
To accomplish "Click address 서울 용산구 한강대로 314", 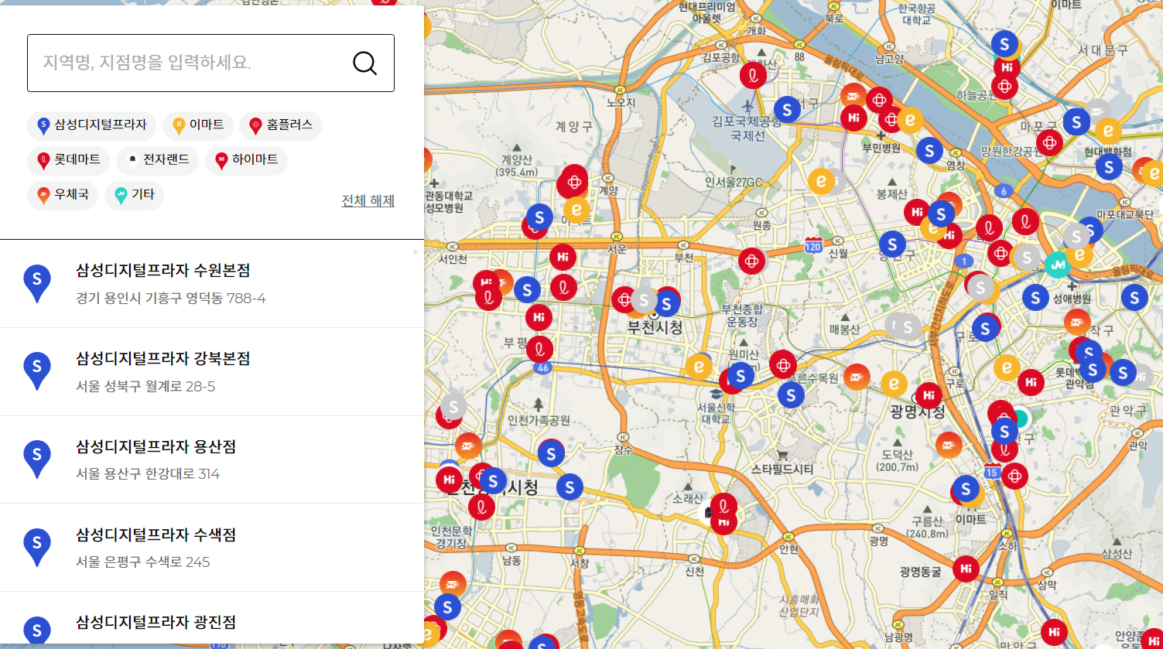I will tap(148, 474).
